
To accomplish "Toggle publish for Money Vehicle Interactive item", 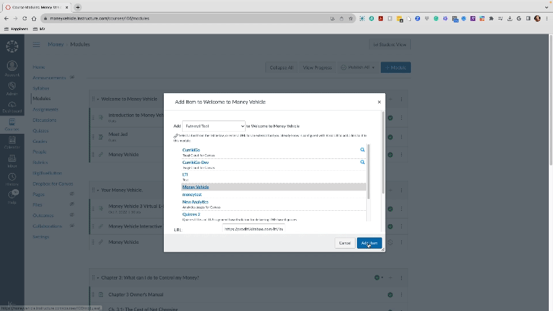I will coord(390,227).
